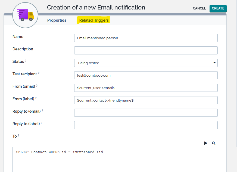The height and width of the screenshot is (172, 237).
Task: Cancel the email notification creation
Action: coord(199,8)
